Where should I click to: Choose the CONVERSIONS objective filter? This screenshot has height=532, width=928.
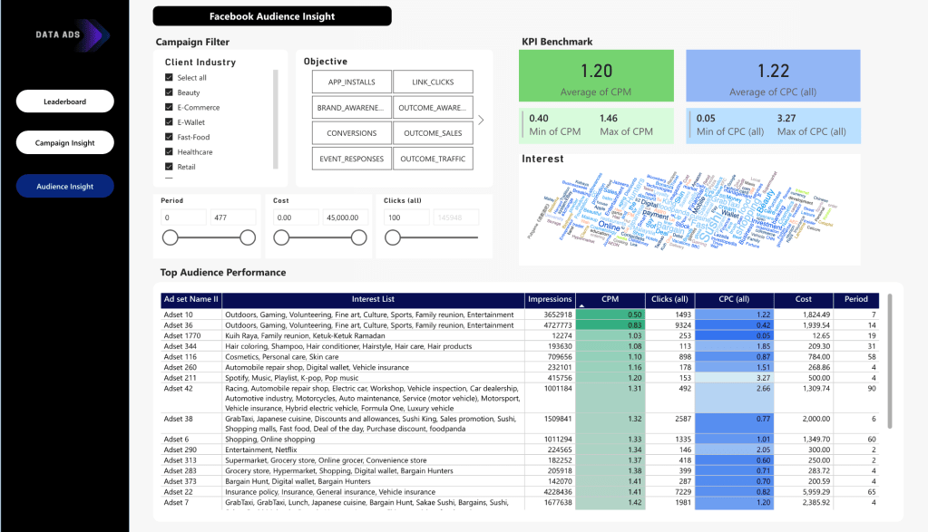(x=351, y=133)
